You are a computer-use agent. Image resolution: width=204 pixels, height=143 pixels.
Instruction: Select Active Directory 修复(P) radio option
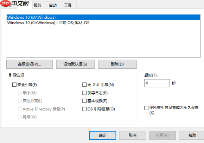click(x=20, y=109)
